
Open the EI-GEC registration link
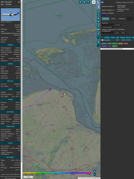point(17,25)
